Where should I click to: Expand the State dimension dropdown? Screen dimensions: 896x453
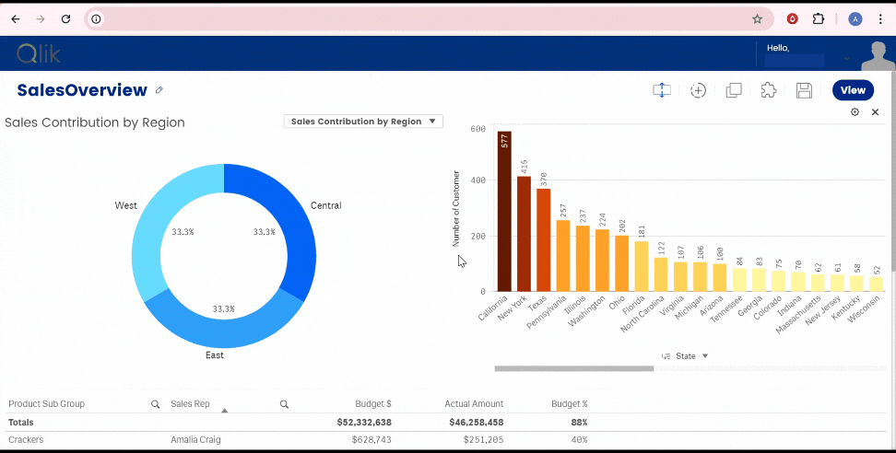coord(705,356)
